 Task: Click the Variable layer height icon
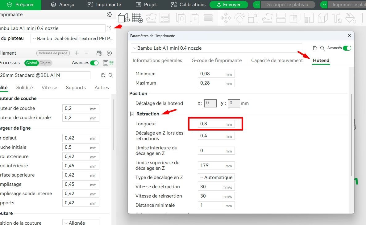(x=208, y=18)
